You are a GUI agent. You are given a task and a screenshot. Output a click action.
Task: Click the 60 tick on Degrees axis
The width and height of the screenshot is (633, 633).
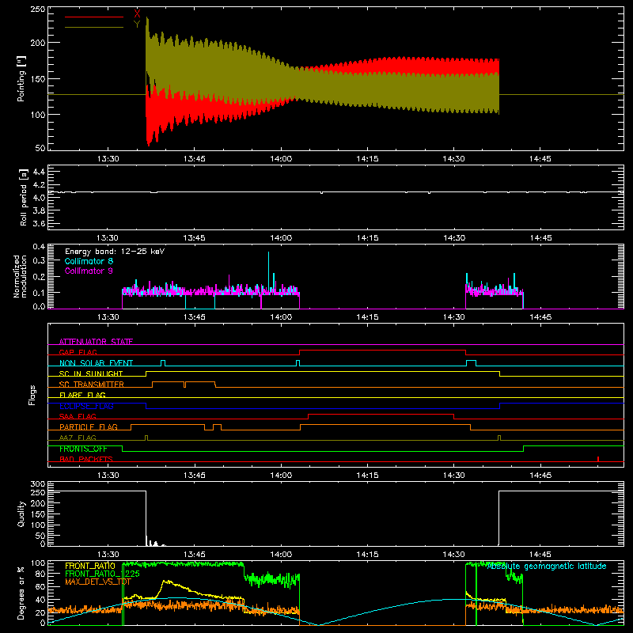click(40, 586)
